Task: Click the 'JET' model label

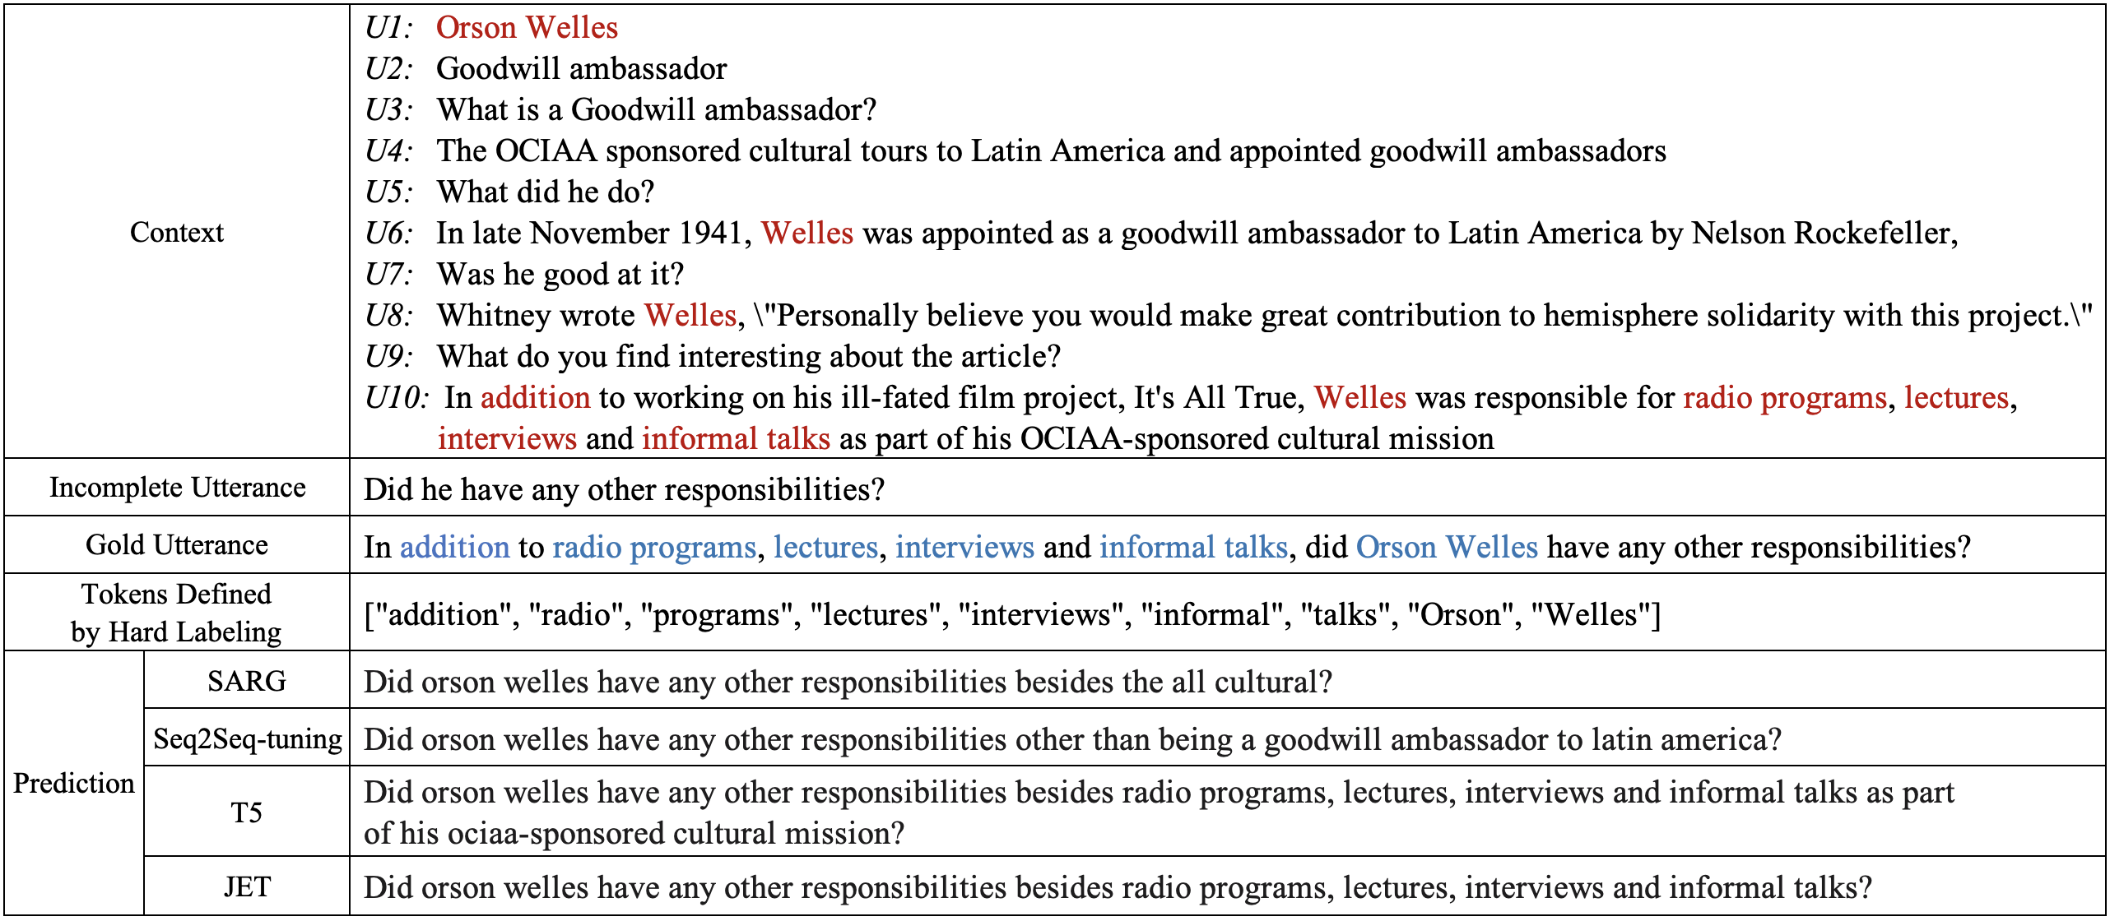Action: click(x=246, y=886)
